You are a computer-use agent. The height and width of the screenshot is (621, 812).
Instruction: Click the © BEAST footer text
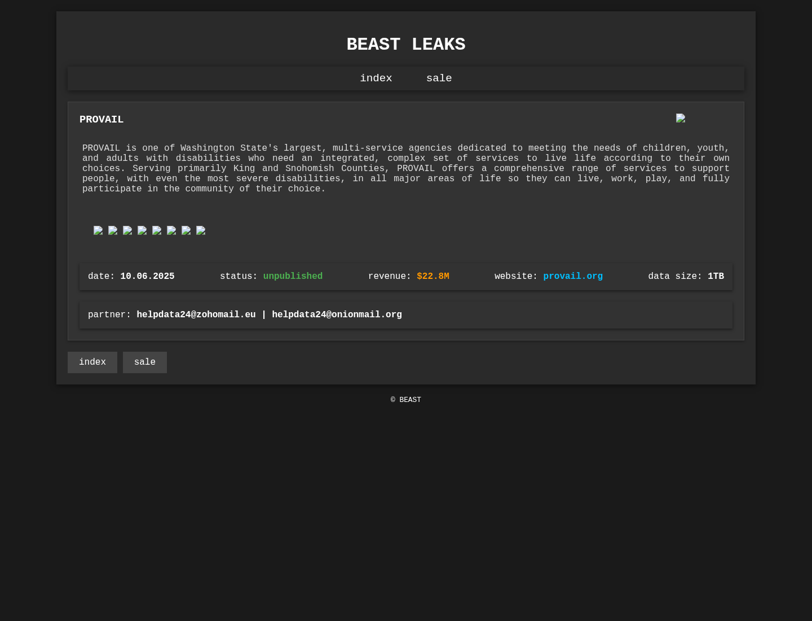[x=406, y=400]
